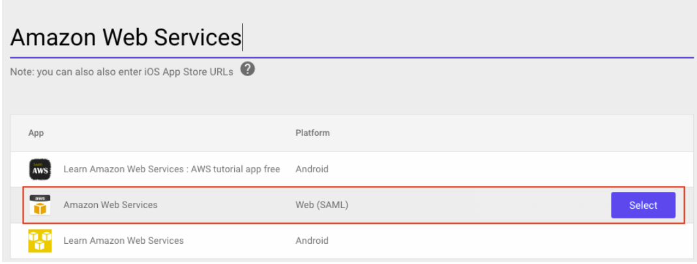Screen dimensions: 697x264
Task: Click the word Amazon in search box
Action: pyautogui.click(x=53, y=38)
